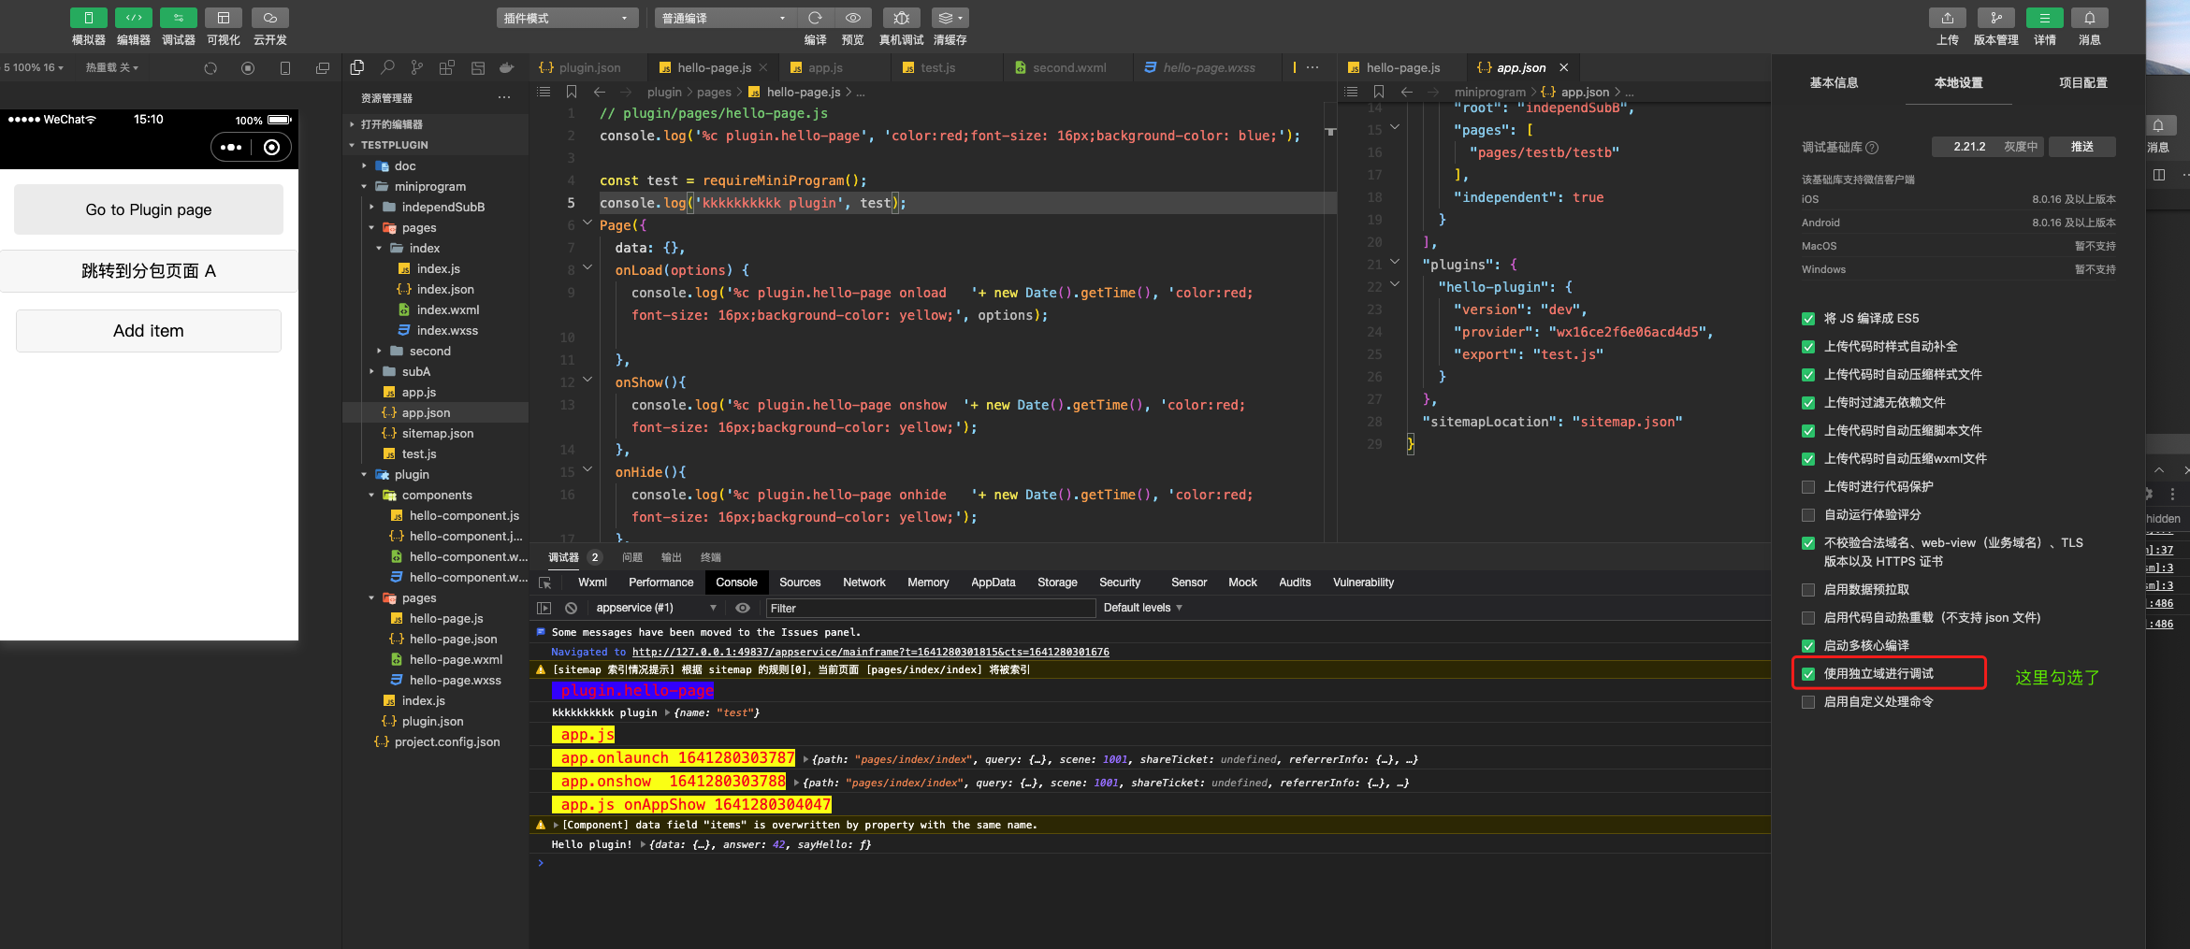Open the 插件模式 mode dropdown
Screen dimensions: 2190x949
[x=567, y=18]
